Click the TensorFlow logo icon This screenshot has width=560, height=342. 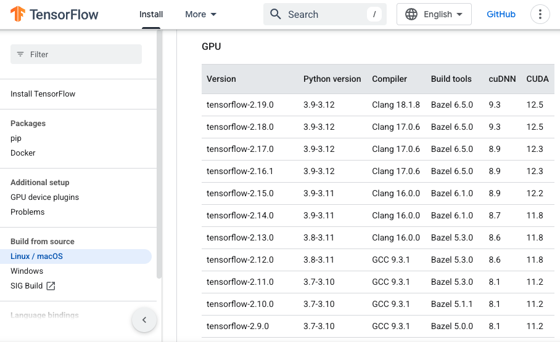pos(18,14)
